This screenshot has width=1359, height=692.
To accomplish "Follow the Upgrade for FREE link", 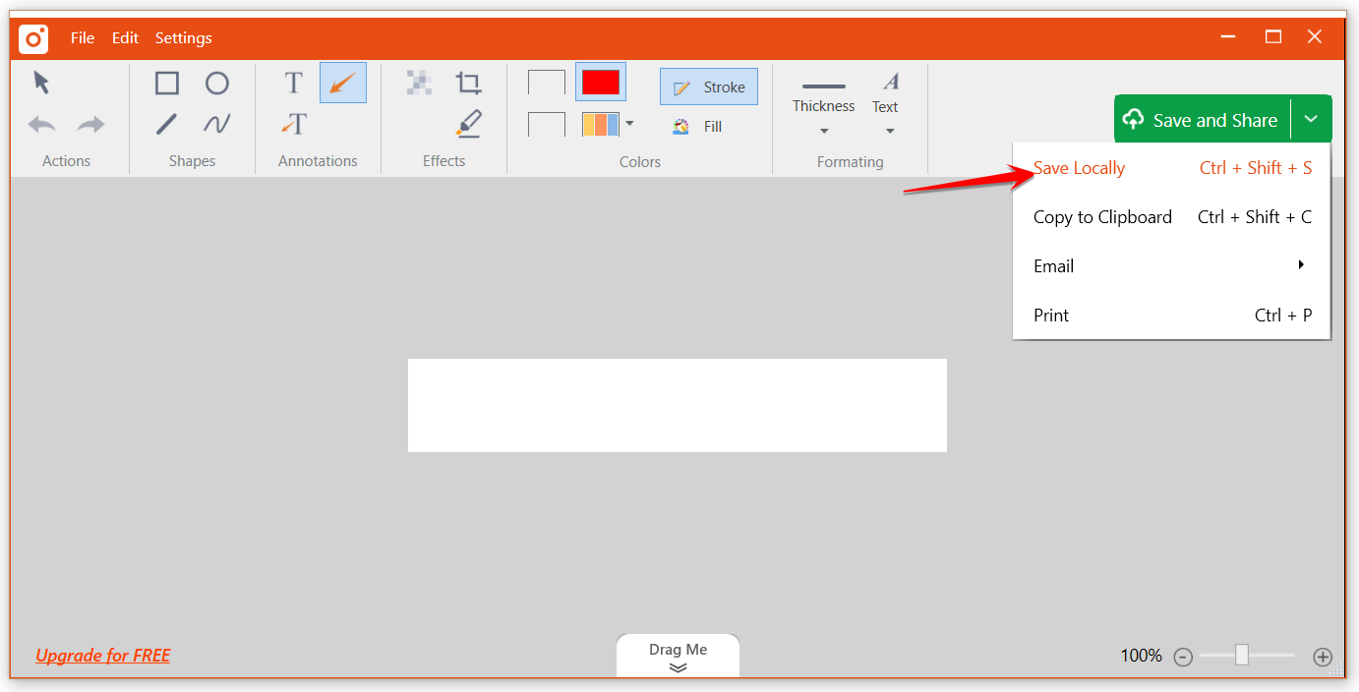I will pos(103,656).
